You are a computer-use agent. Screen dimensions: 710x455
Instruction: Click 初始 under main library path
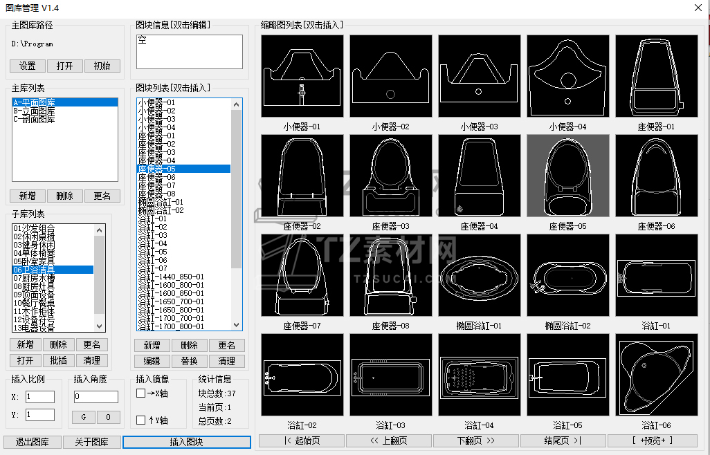coord(102,66)
